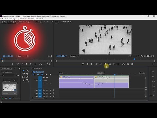
Task: Select the Ripple Edit tool
Action: (x=24, y=74)
